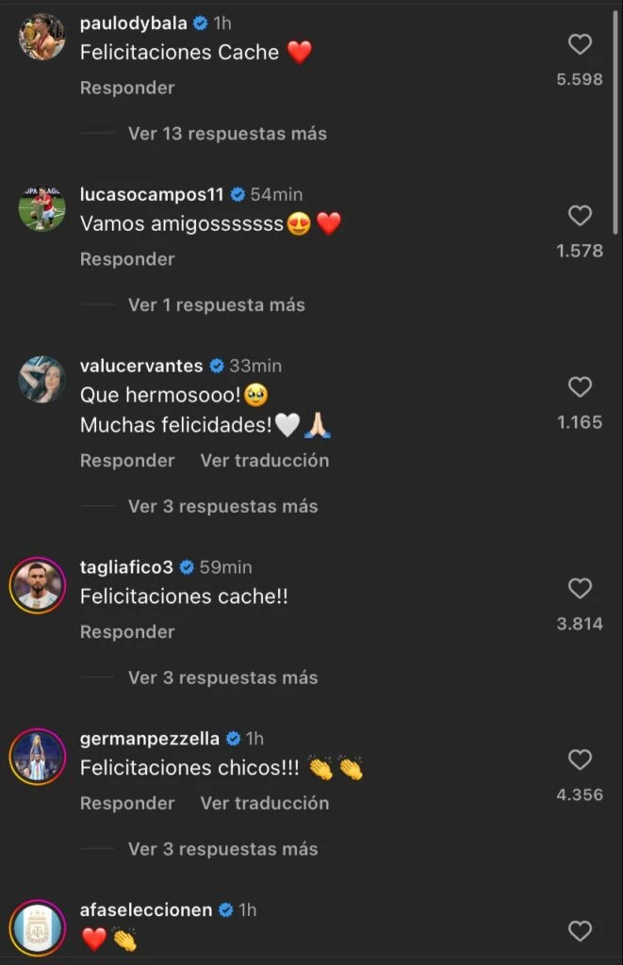Show 3 more replies under tagliafico3
The image size is (623, 965).
click(222, 679)
